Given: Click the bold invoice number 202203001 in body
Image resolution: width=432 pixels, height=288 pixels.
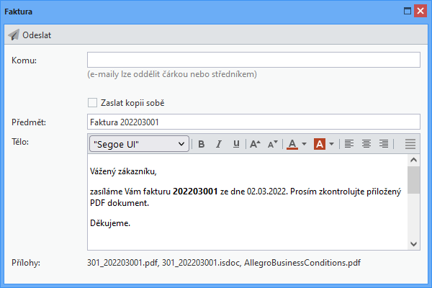Looking at the screenshot, I should [195, 192].
